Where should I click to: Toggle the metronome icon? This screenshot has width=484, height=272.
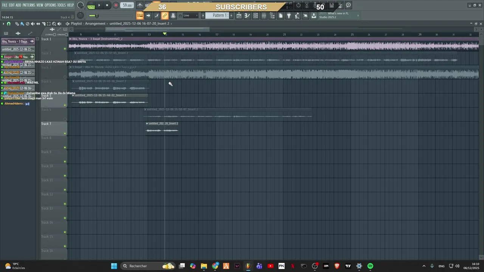click(x=140, y=5)
